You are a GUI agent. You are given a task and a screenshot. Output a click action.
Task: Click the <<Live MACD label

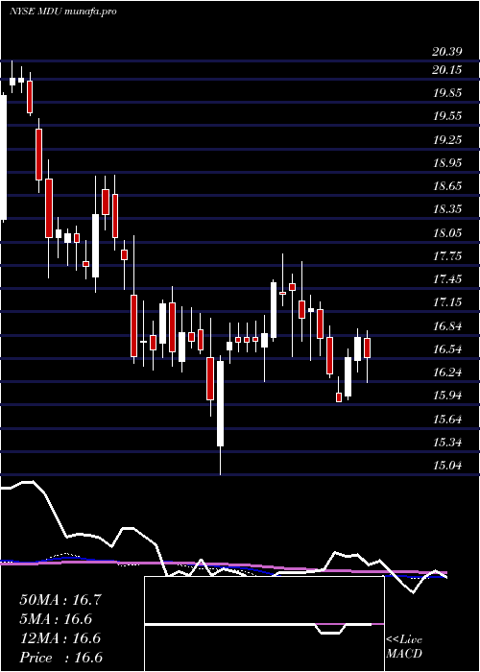pyautogui.click(x=404, y=647)
